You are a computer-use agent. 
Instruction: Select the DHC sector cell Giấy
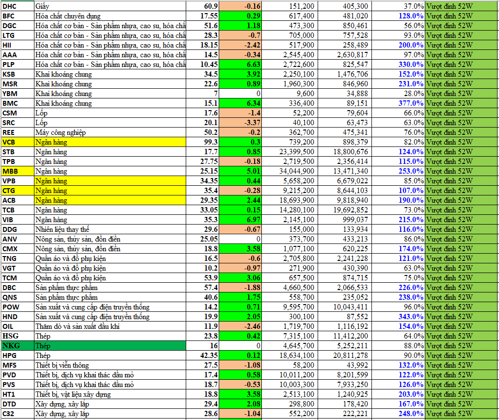pos(110,6)
